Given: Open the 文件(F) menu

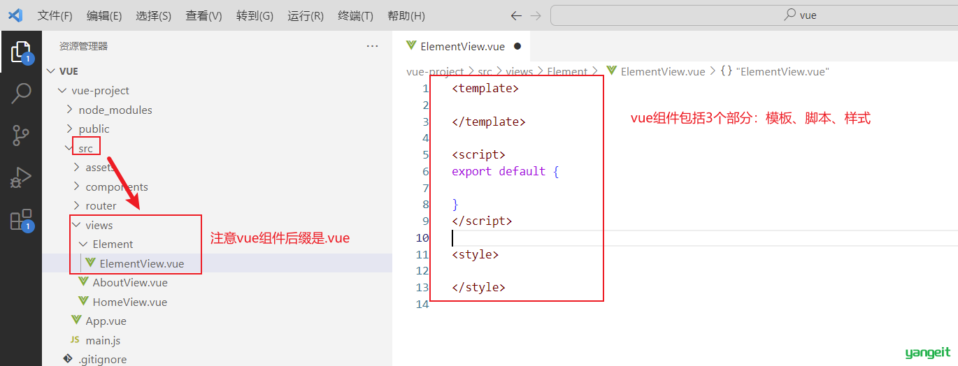Looking at the screenshot, I should (x=55, y=15).
